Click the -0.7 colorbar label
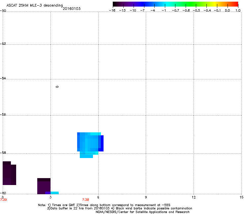The height and width of the screenshot is (214, 244). [x=175, y=11]
